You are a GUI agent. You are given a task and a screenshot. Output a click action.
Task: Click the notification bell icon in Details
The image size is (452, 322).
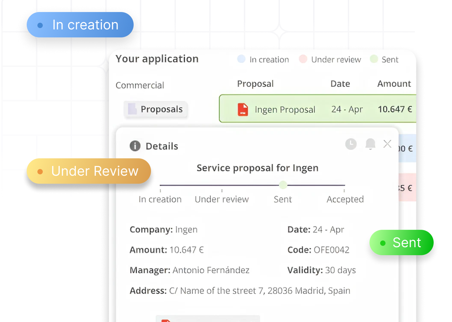pos(370,144)
